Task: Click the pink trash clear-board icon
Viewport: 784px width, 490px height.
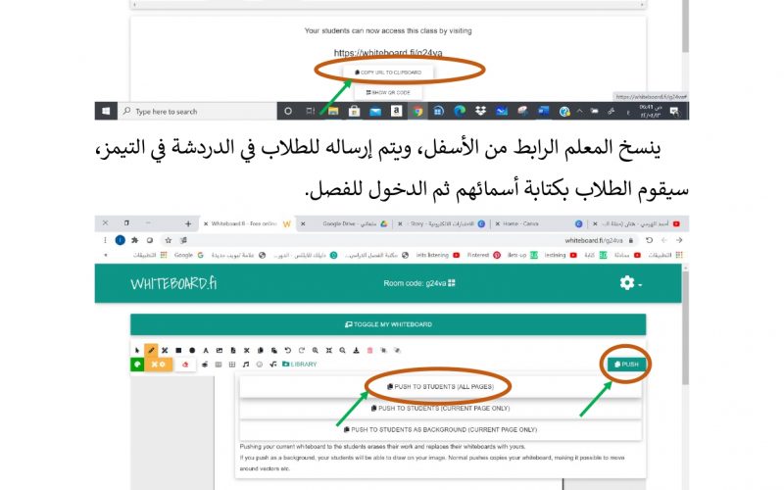Action: tap(370, 351)
